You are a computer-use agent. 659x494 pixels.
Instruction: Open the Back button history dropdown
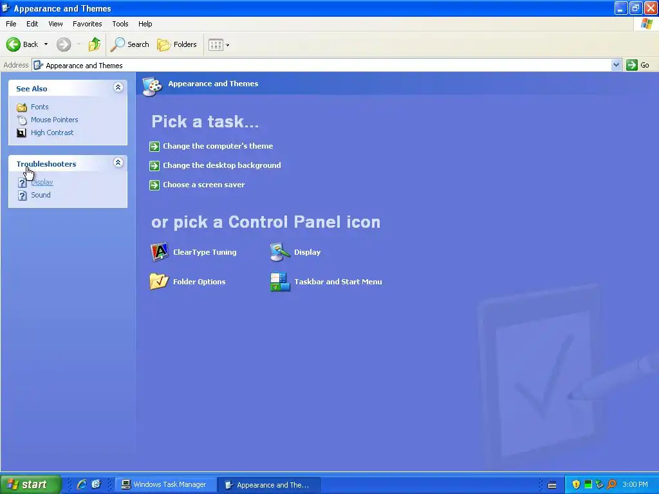[46, 44]
